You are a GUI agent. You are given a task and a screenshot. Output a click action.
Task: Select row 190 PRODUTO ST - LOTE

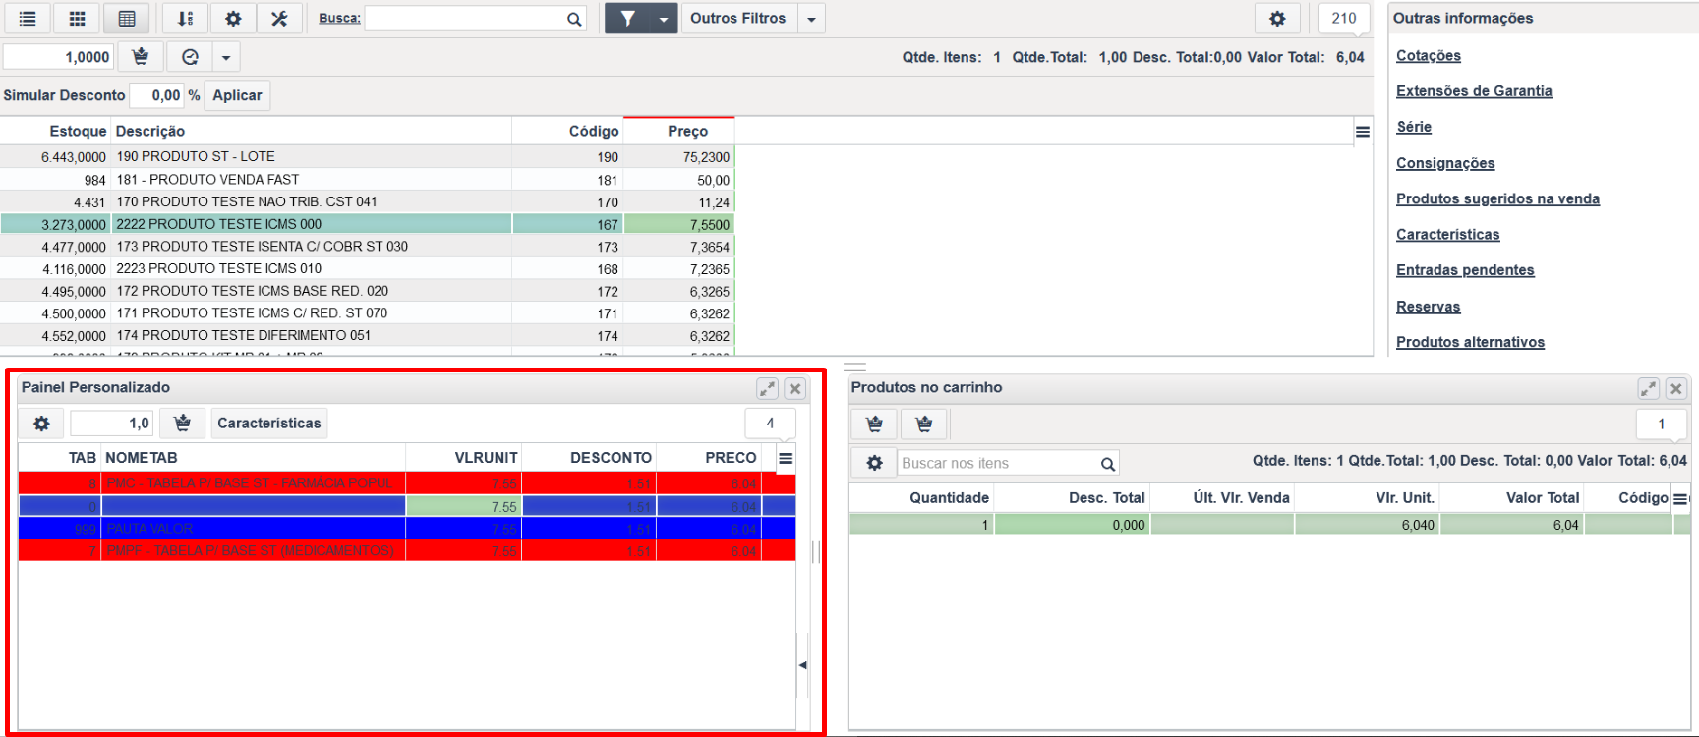point(367,157)
